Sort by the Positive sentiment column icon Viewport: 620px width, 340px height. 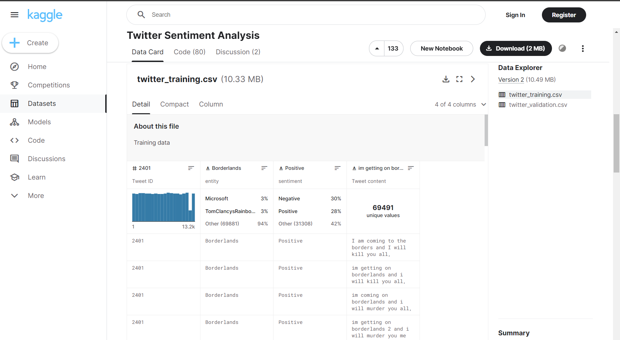(x=337, y=168)
